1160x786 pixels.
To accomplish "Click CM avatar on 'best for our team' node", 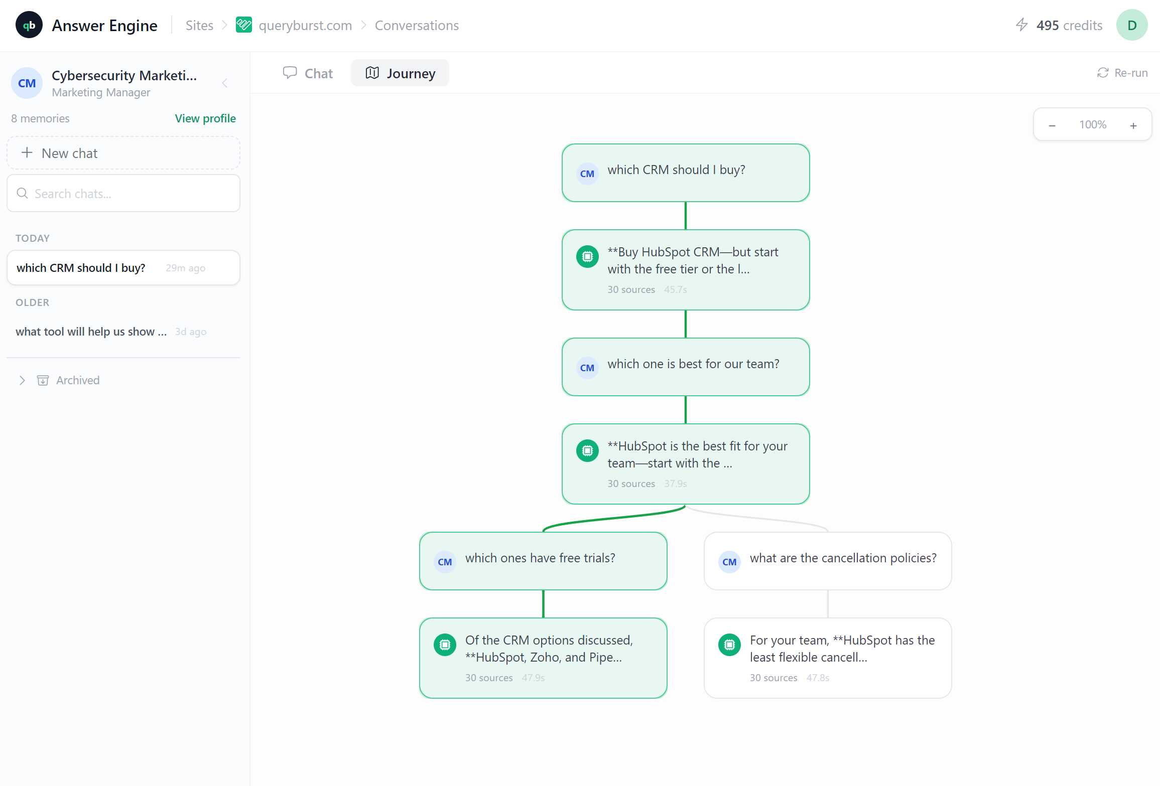I will pyautogui.click(x=587, y=368).
